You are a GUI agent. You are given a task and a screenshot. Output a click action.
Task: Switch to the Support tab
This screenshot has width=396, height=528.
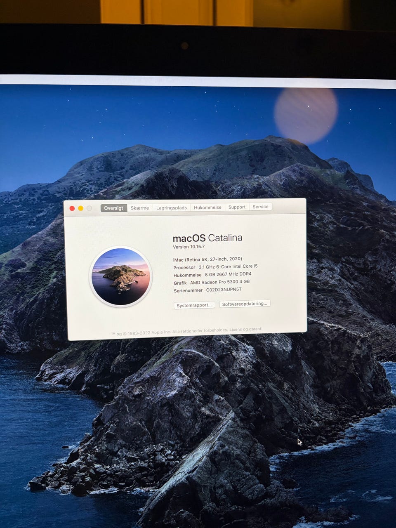[237, 207]
